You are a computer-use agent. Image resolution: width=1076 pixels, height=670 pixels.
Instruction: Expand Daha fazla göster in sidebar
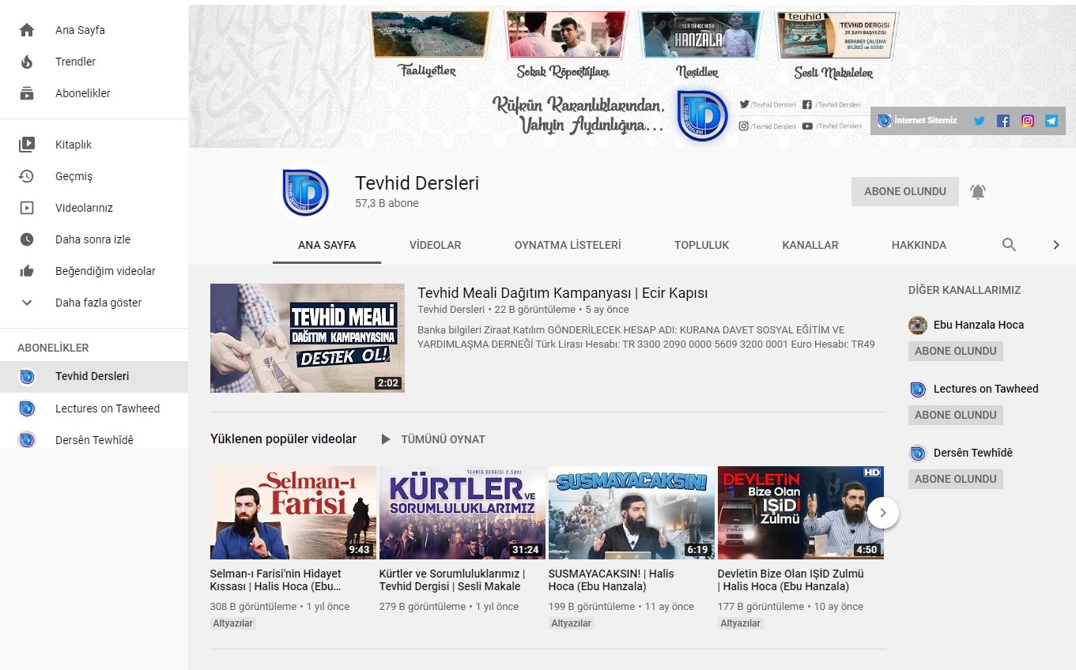94,303
